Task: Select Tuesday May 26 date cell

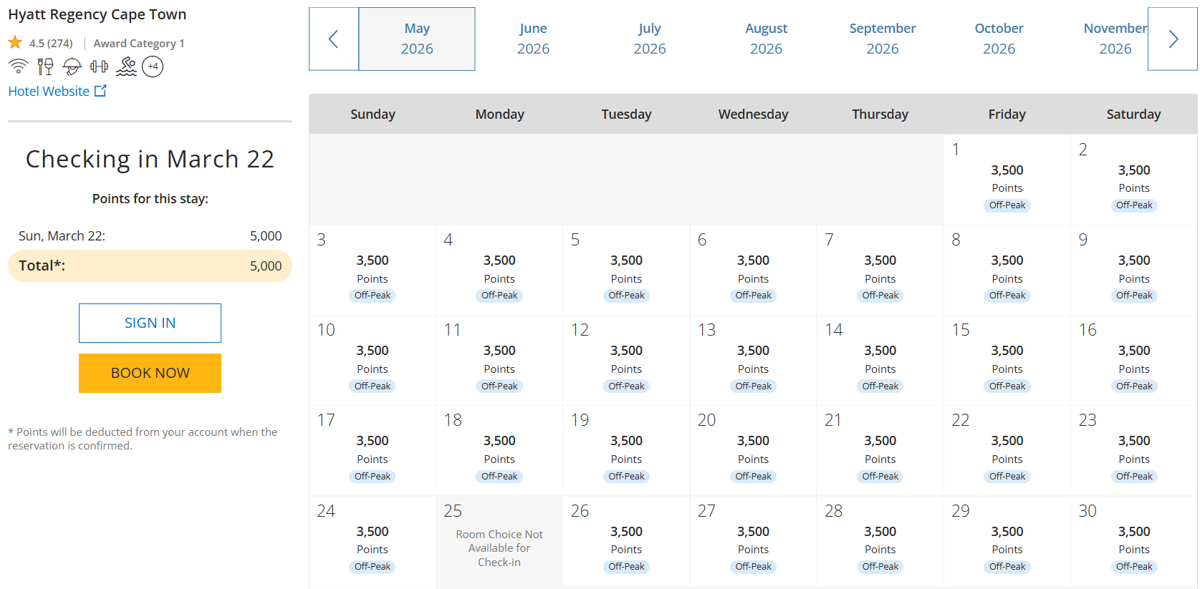Action: pyautogui.click(x=626, y=542)
